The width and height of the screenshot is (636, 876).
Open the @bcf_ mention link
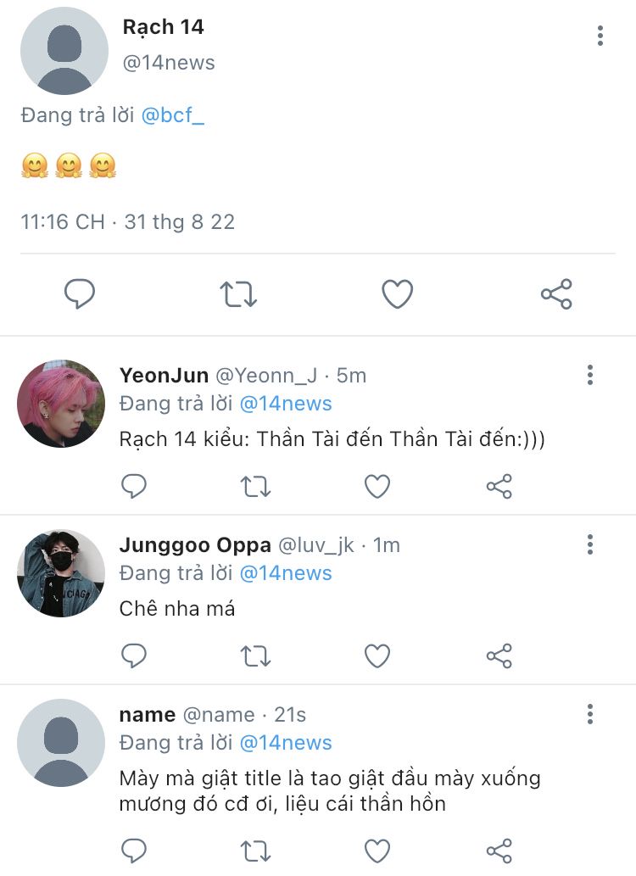tap(172, 115)
